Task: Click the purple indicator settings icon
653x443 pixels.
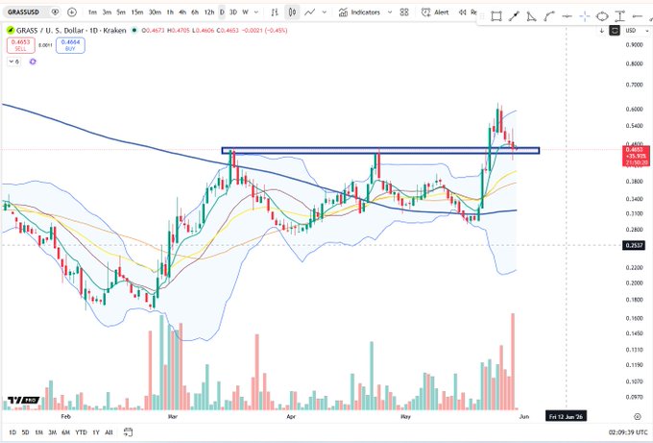Action: point(33,62)
